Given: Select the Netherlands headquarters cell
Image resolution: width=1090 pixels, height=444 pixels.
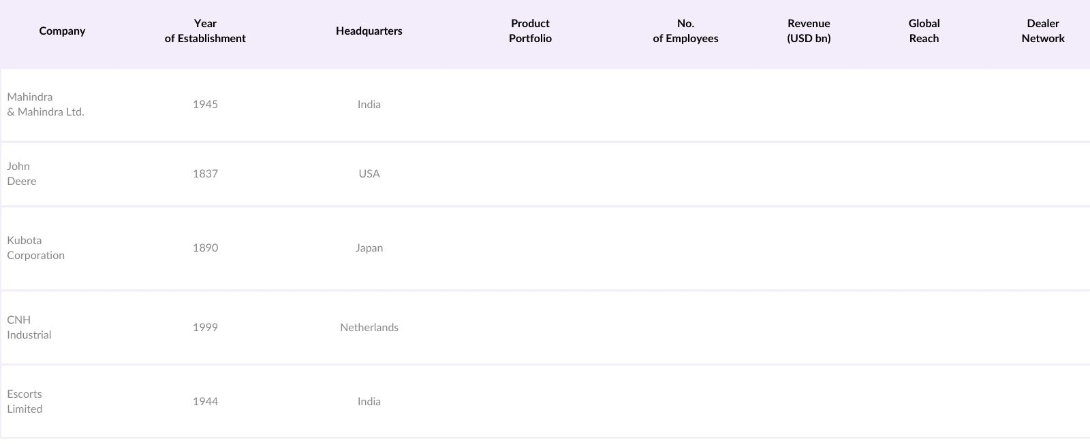Looking at the screenshot, I should click(x=369, y=328).
